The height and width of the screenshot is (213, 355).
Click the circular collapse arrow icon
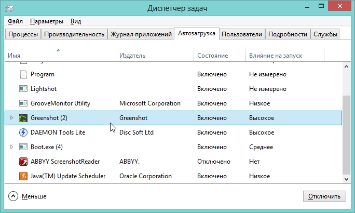[x=13, y=196]
